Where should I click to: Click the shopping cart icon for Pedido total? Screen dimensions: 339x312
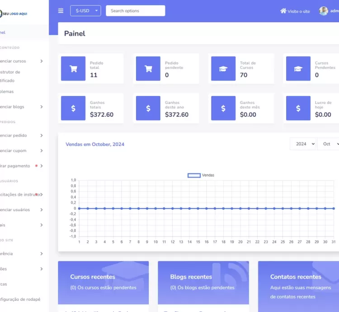(73, 69)
